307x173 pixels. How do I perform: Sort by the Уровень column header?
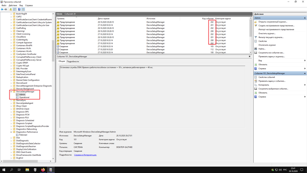tap(76, 19)
